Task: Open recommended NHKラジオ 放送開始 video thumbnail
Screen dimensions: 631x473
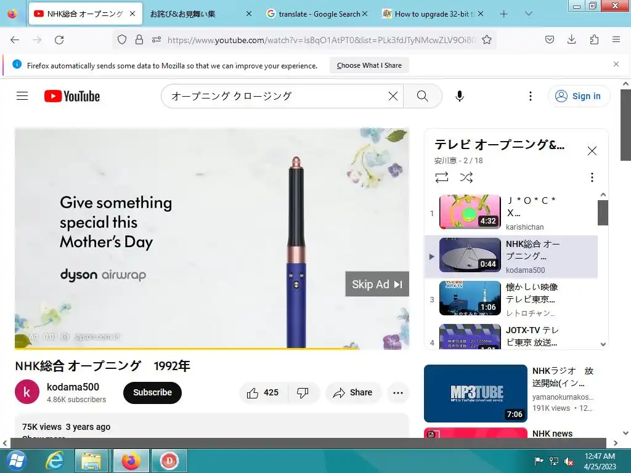Action: 476,393
